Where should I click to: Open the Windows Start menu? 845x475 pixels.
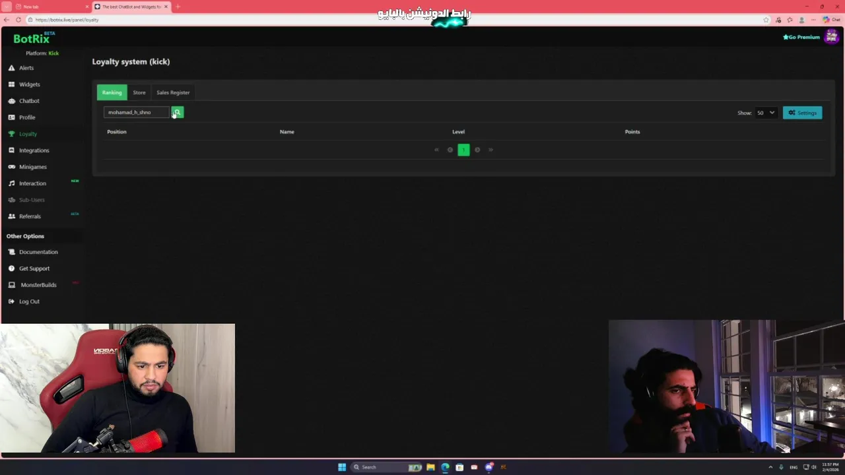(342, 467)
